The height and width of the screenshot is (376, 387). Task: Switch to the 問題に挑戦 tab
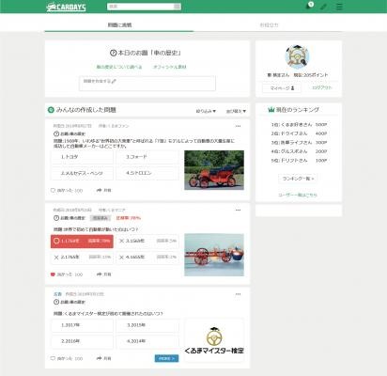pos(119,24)
